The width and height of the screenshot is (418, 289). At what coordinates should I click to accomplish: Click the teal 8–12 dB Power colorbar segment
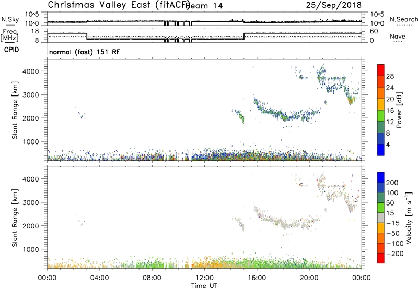(x=381, y=127)
